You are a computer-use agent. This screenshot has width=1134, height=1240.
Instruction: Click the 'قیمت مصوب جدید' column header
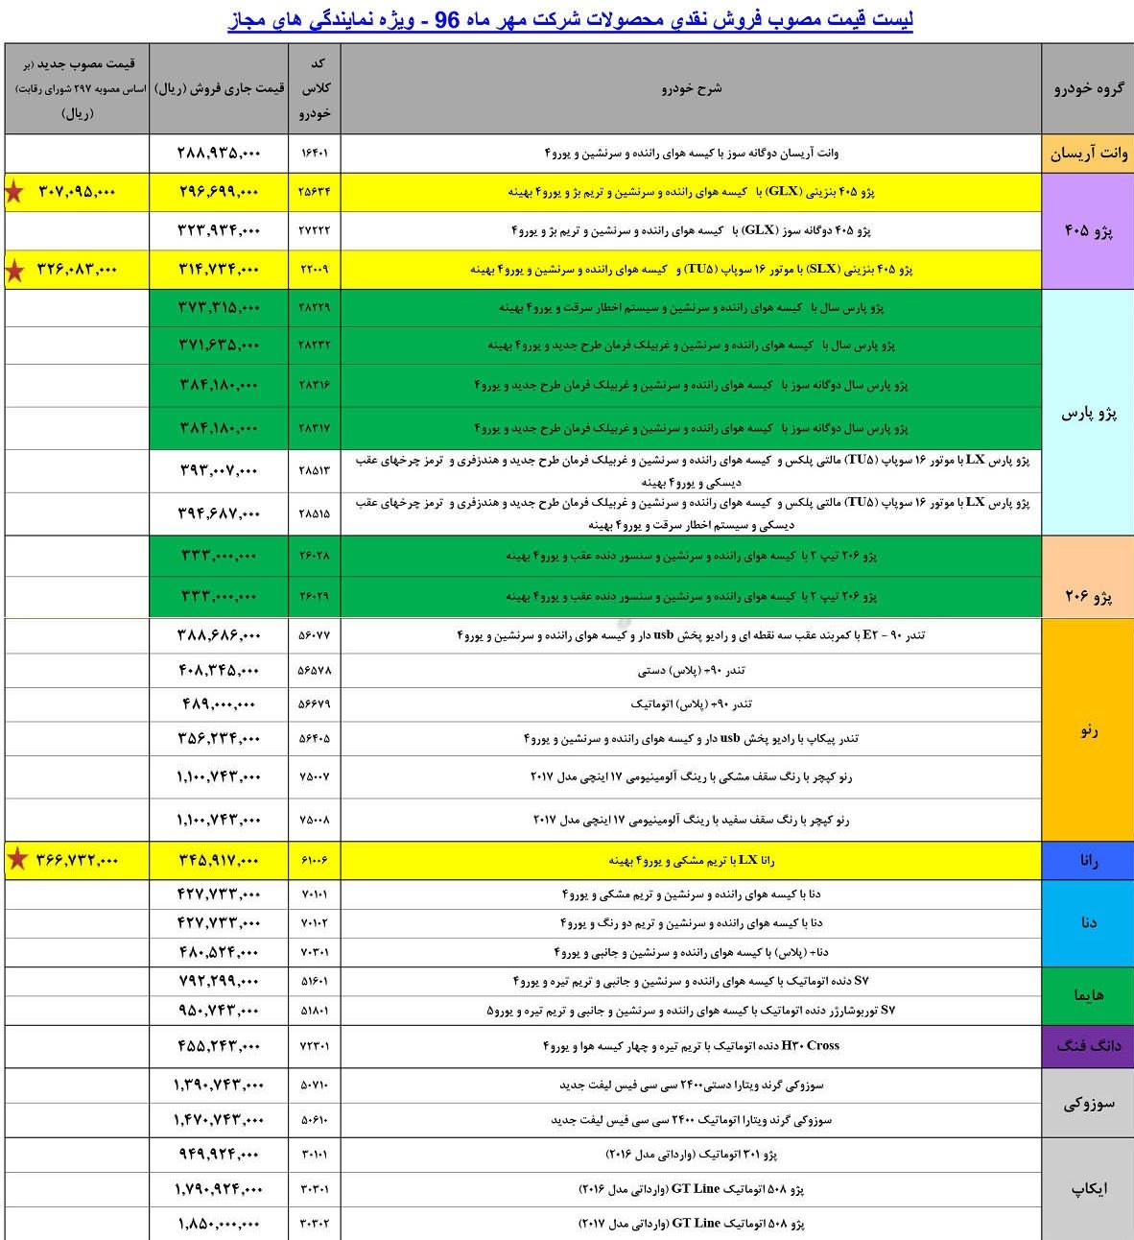coord(77,88)
